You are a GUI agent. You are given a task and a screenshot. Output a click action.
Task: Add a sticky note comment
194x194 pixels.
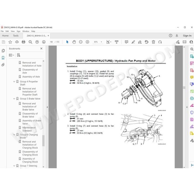pos(126,42)
